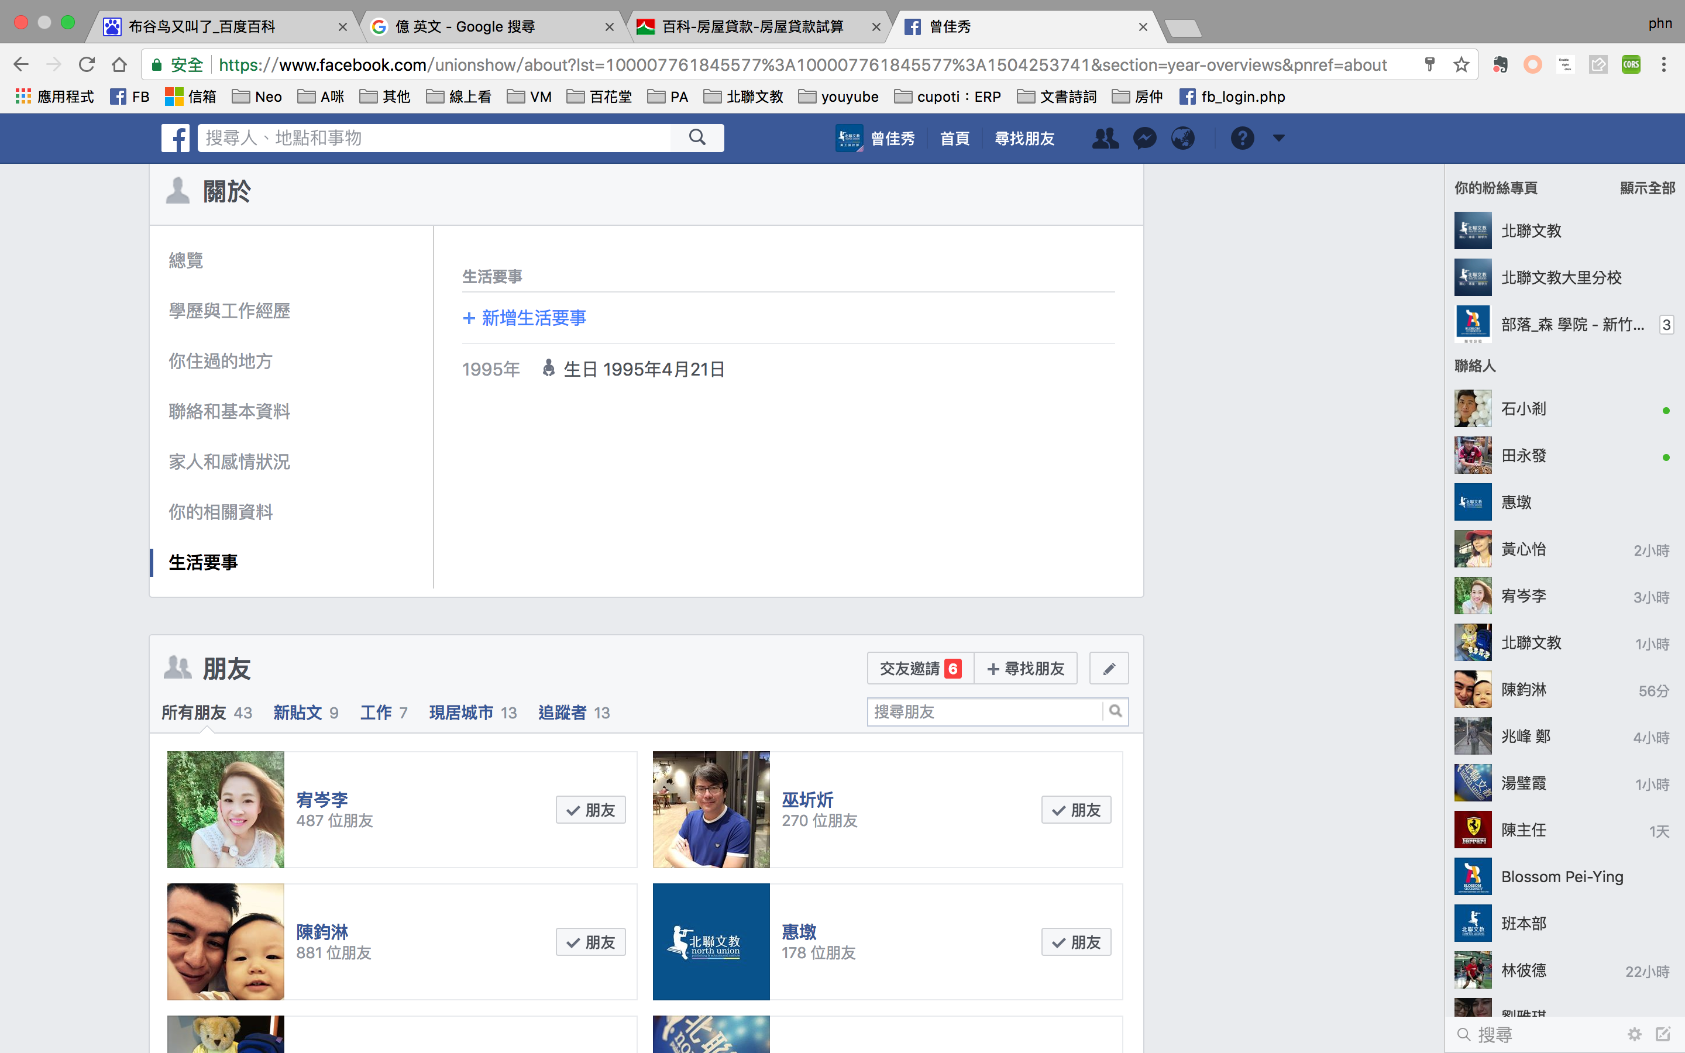Screen dimensions: 1685x1053
Task: Open the 北聯文教 bookmarks folder
Action: point(744,97)
